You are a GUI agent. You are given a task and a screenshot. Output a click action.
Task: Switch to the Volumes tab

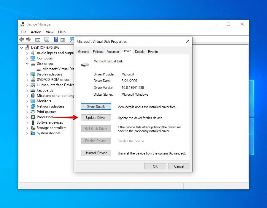coord(113,52)
